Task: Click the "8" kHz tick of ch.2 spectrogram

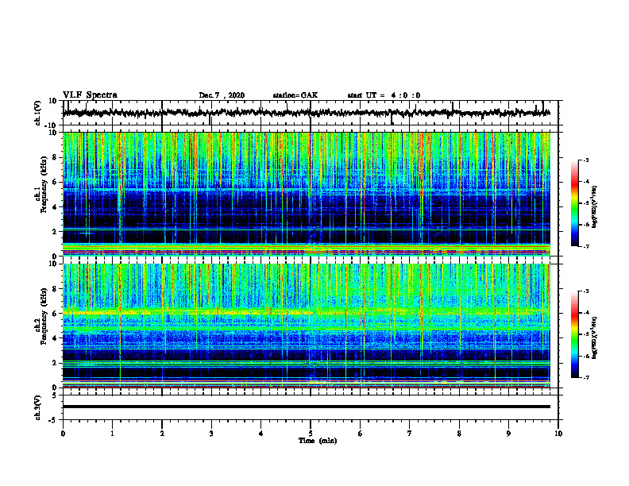Action: [x=56, y=289]
